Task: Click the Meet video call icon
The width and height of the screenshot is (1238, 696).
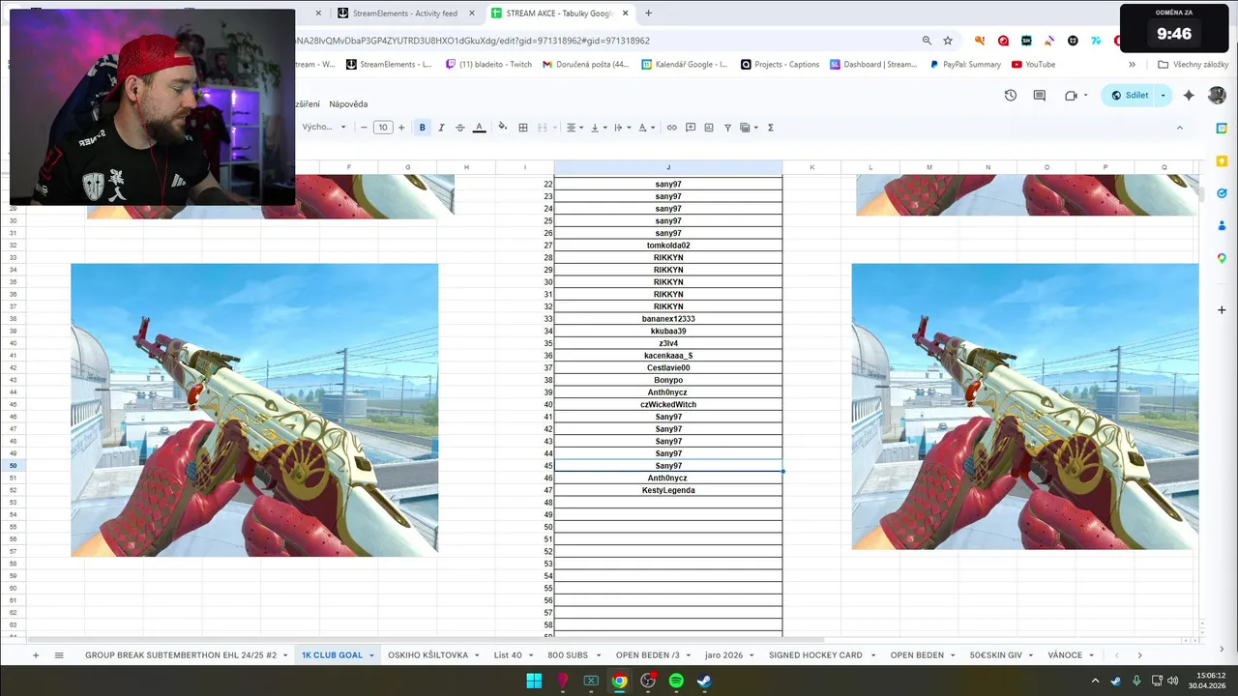Action: [x=1071, y=96]
